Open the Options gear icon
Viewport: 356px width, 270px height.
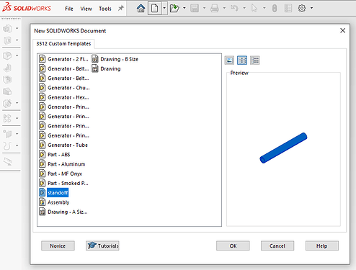(x=302, y=9)
